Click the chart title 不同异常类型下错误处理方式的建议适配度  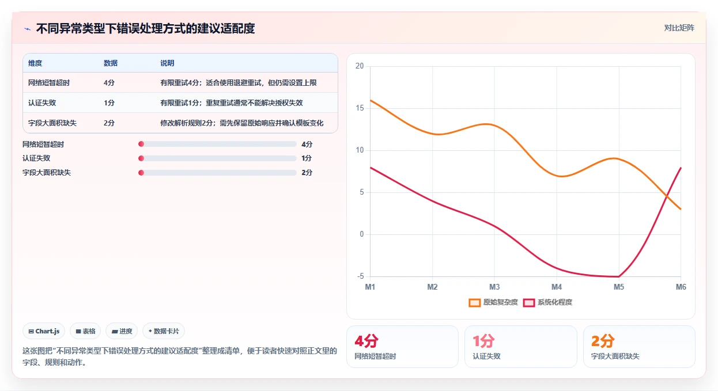[145, 28]
